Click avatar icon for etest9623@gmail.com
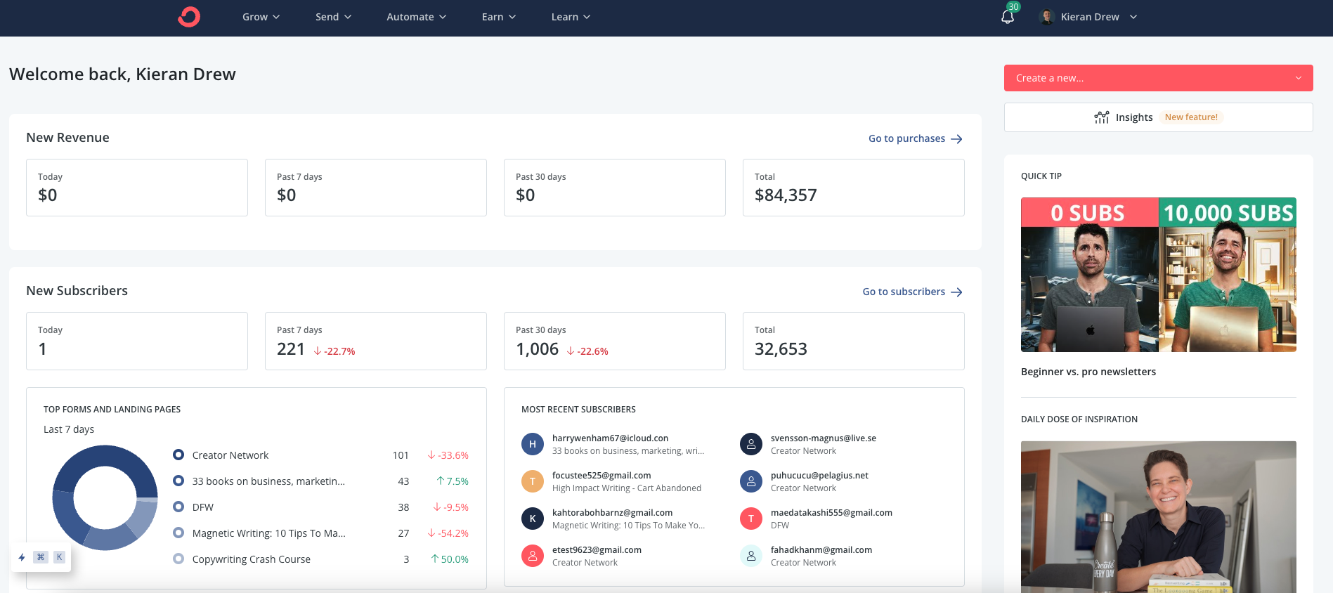 tap(532, 556)
